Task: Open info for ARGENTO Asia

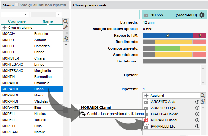Action: click(197, 102)
